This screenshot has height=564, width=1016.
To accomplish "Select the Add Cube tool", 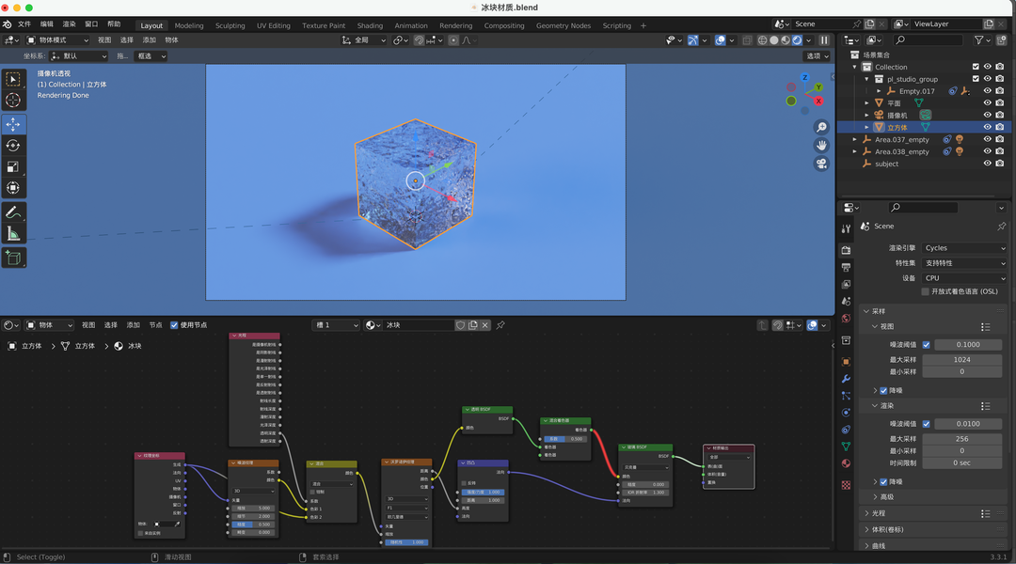I will point(13,258).
